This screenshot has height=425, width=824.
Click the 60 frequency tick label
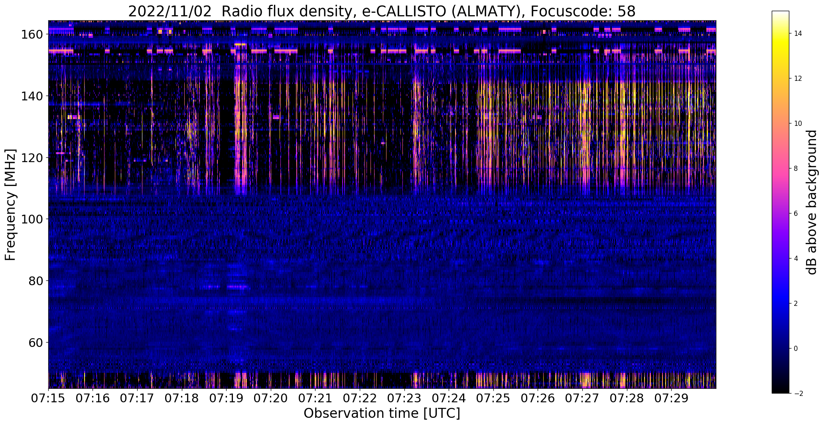pyautogui.click(x=35, y=342)
